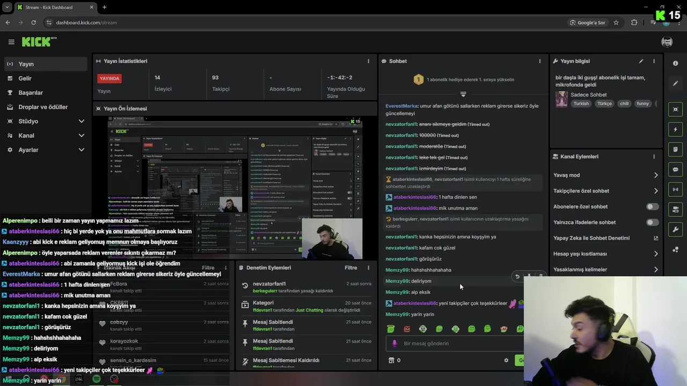Go to Başarılar in left sidebar
The width and height of the screenshot is (687, 386).
(45, 93)
